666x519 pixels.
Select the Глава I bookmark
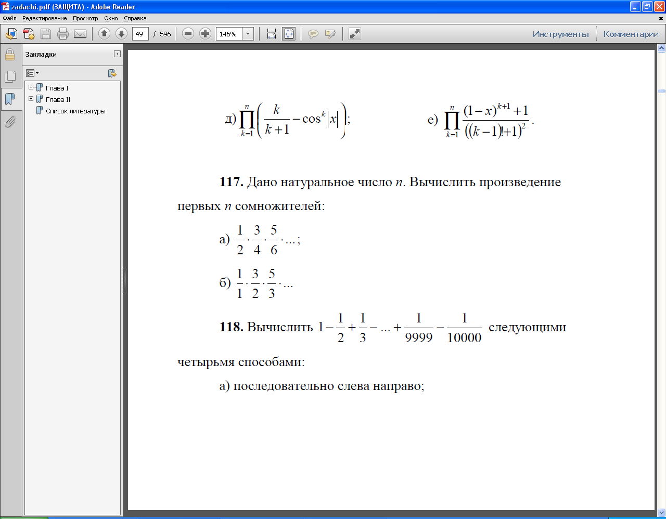click(x=57, y=88)
